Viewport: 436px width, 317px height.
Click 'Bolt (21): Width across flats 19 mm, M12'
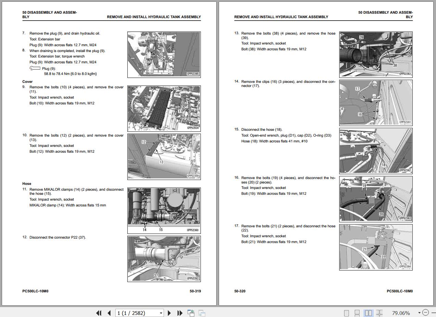(274, 242)
